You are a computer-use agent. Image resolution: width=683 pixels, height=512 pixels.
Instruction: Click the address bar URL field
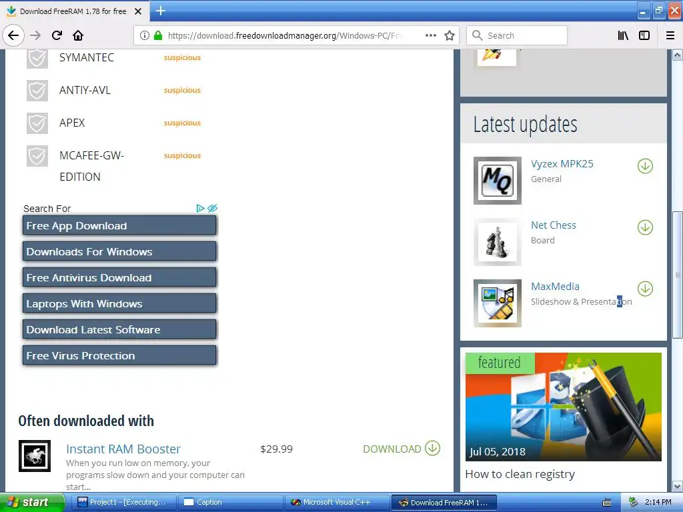pos(283,35)
